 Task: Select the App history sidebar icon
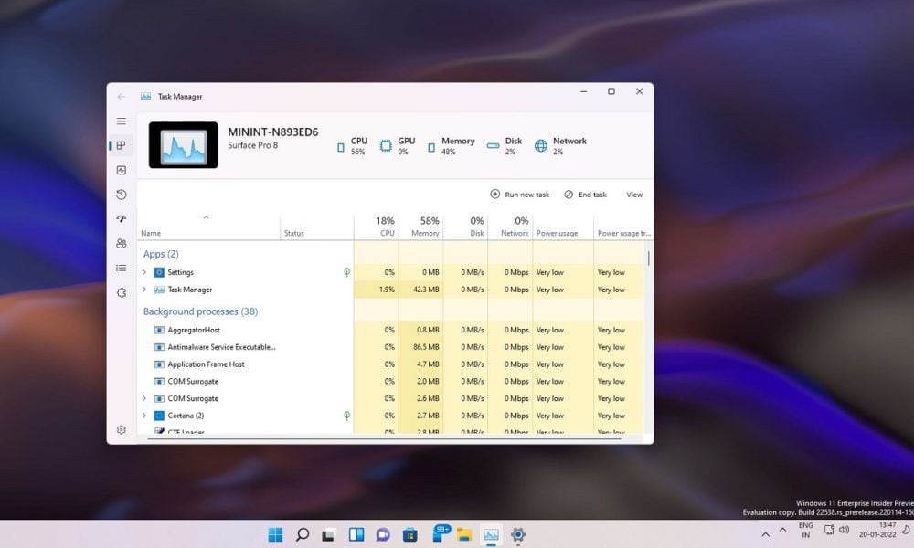coord(121,195)
